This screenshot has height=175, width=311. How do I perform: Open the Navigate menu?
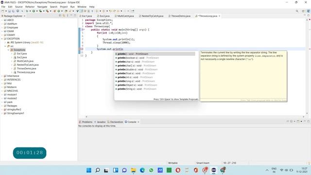click(x=42, y=7)
